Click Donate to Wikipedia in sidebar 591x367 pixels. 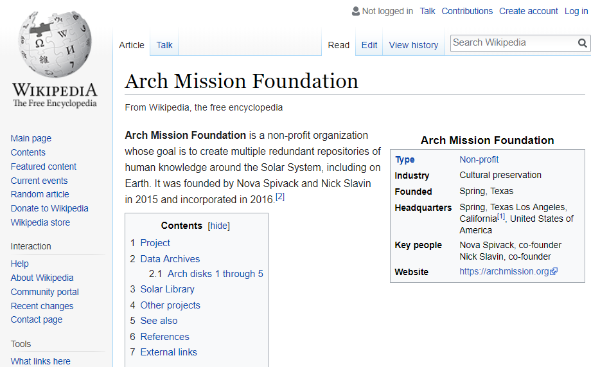[x=49, y=208]
